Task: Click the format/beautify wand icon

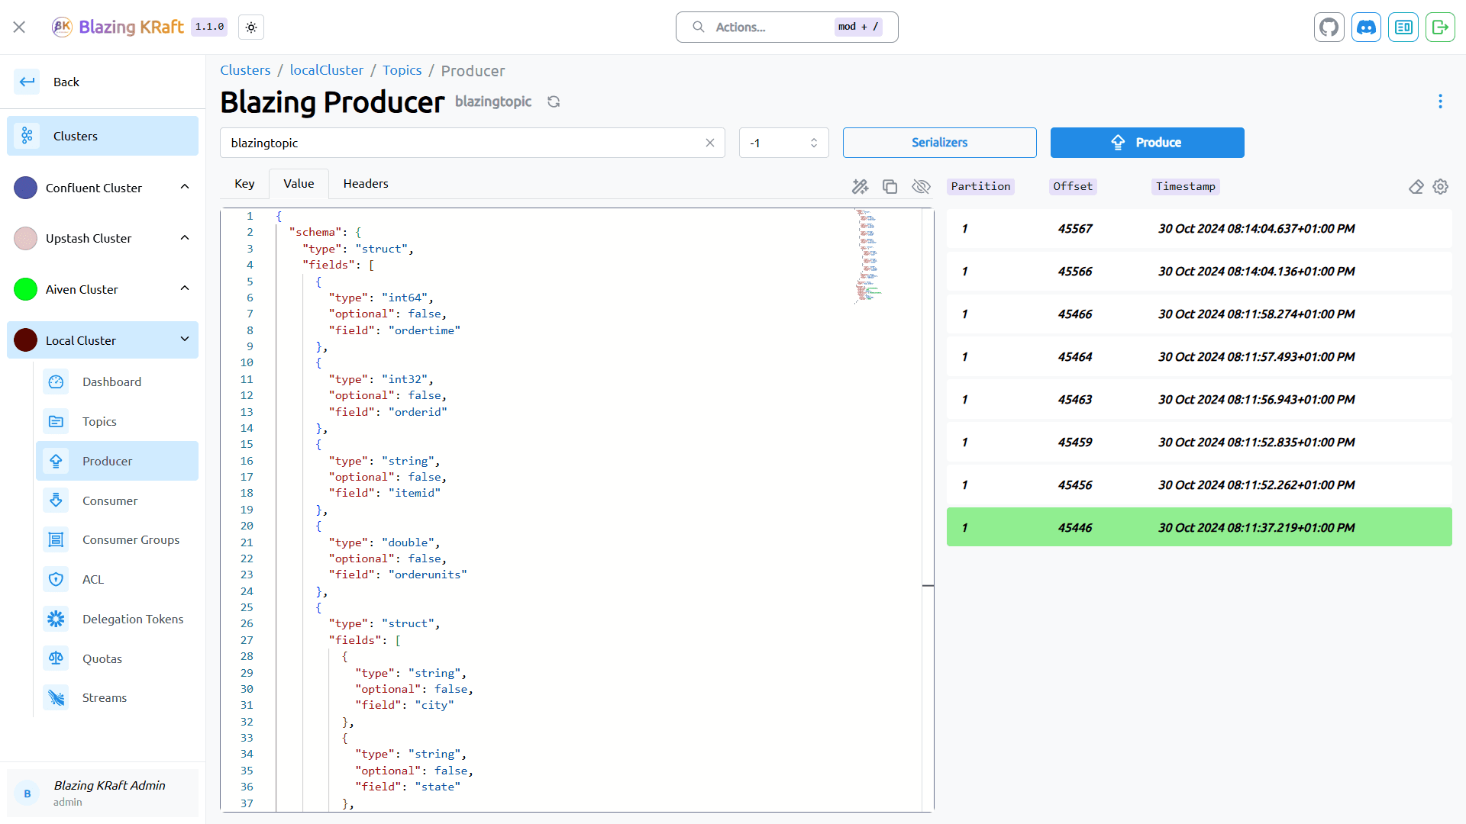Action: click(860, 187)
